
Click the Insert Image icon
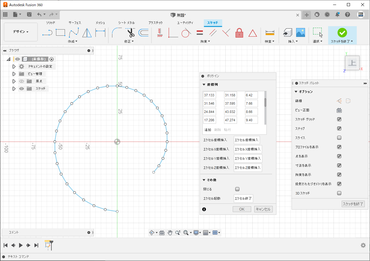300,32
